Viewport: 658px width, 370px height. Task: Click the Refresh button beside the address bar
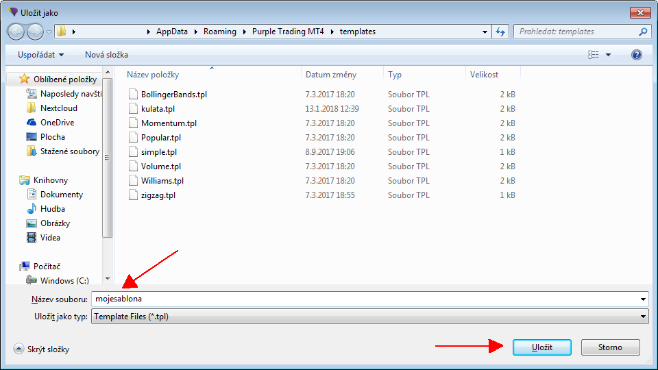500,32
